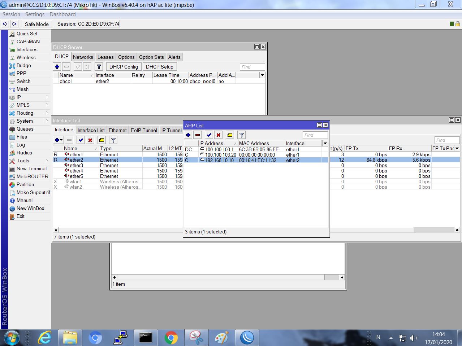462x346 pixels.
Task: Click Redo arrow in top toolbar
Action: 14,24
